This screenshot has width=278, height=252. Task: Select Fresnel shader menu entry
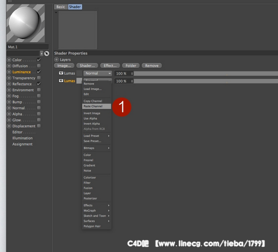(96, 160)
